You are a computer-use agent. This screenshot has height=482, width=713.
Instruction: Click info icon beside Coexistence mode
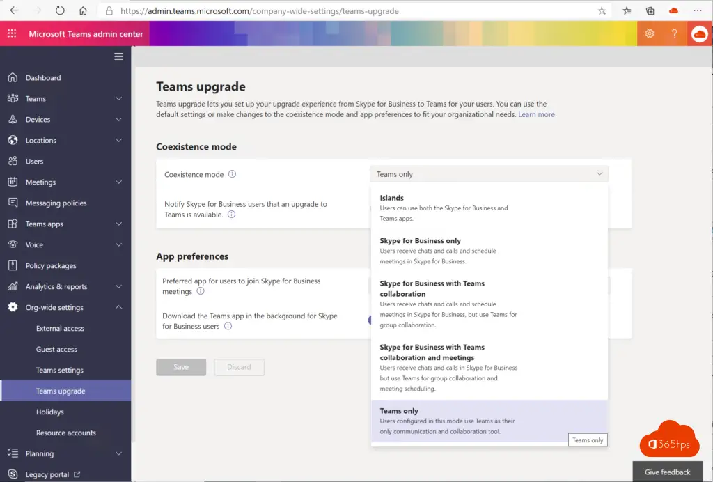(233, 174)
